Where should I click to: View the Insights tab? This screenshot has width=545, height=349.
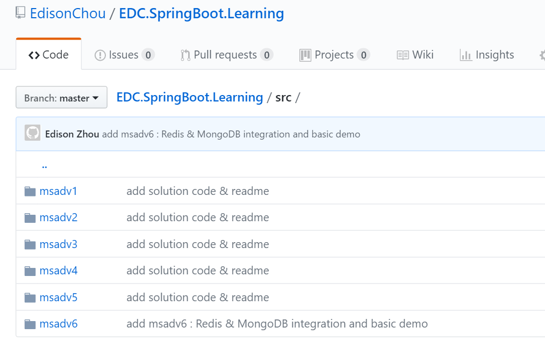(x=487, y=55)
